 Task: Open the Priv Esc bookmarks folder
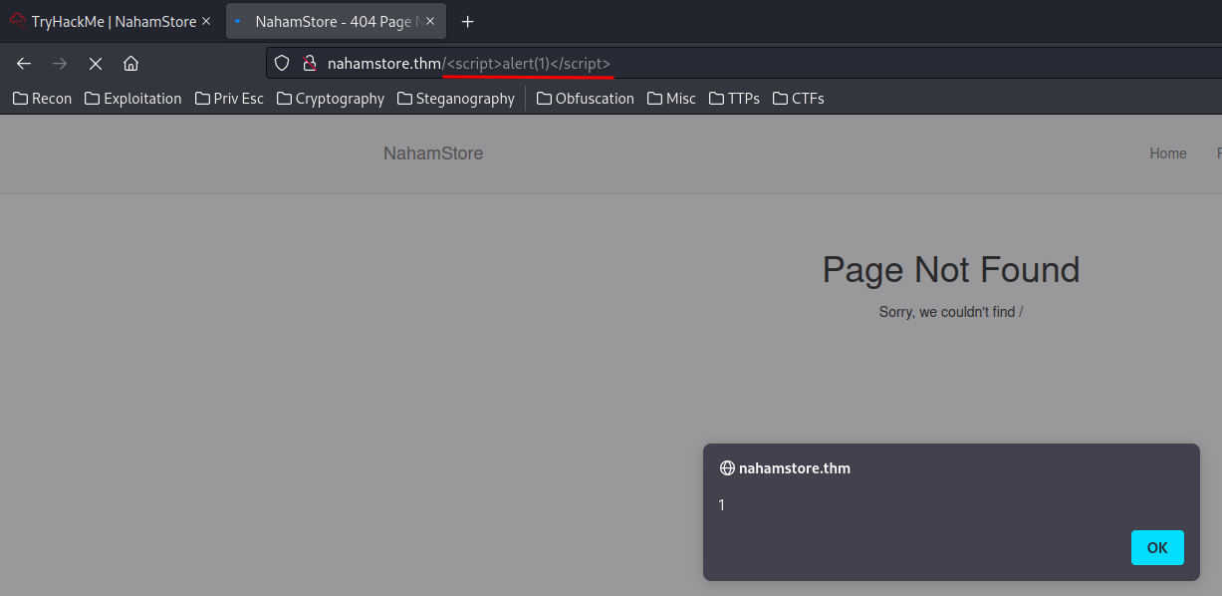click(229, 98)
